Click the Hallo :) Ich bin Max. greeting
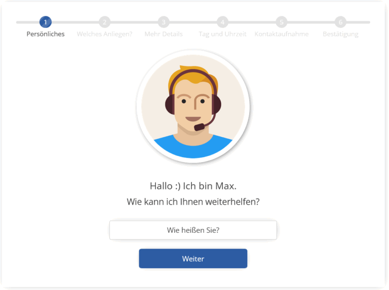 [x=193, y=186]
